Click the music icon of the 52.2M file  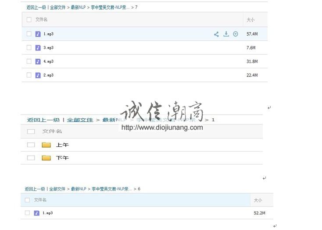pos(36,213)
